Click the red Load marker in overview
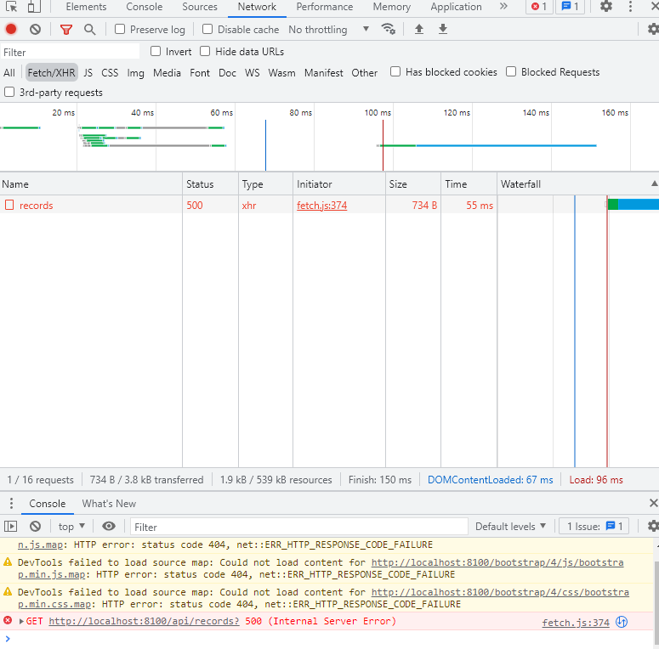 [383, 144]
